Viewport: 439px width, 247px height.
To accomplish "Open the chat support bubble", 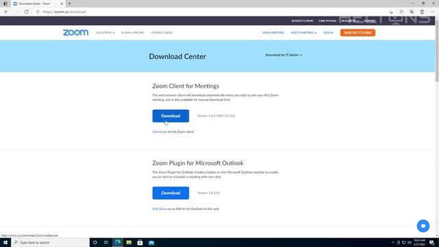I will pyautogui.click(x=423, y=226).
